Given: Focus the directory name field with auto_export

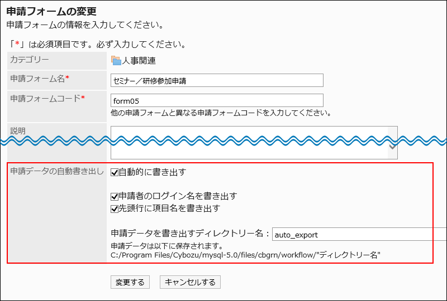Looking at the screenshot, I should click(359, 234).
